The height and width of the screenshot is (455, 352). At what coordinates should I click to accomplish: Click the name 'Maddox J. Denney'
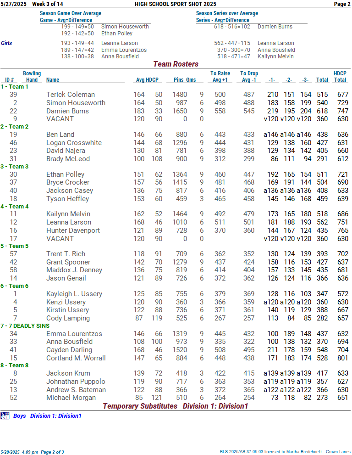point(74,270)
